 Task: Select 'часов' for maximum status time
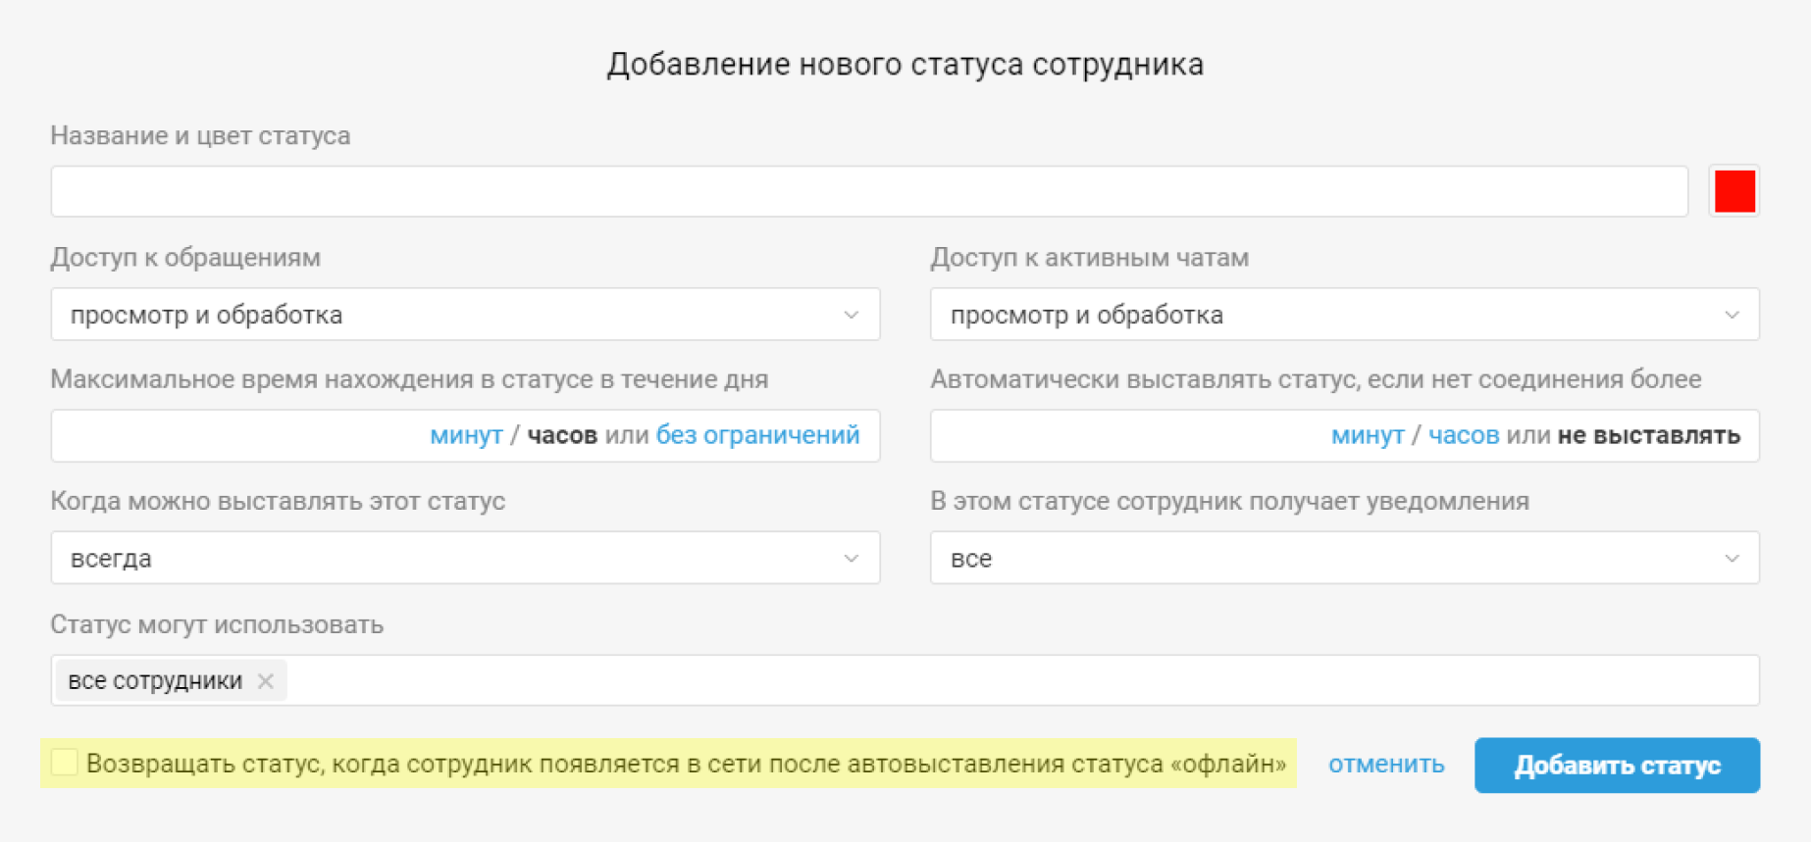pos(562,435)
